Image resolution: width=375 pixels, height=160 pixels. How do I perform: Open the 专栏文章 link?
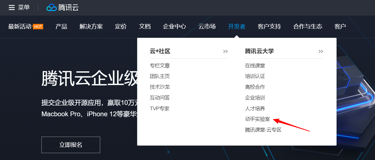click(x=160, y=66)
